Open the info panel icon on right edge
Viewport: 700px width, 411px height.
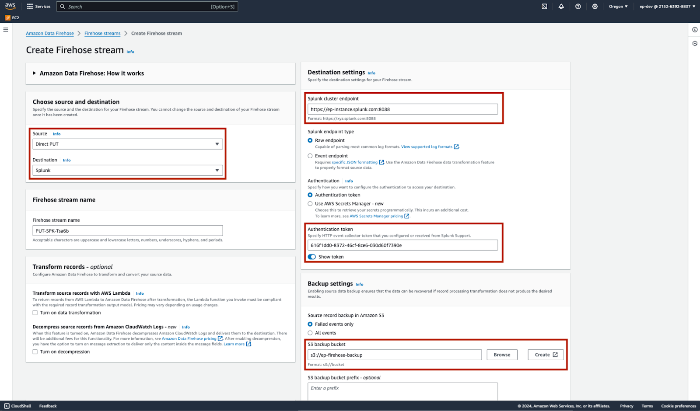695,30
